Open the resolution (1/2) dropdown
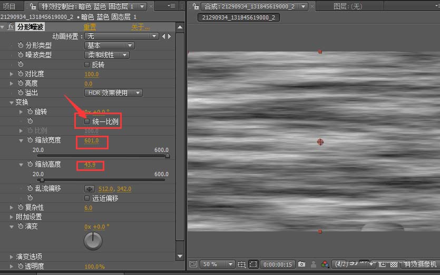This screenshot has height=275, width=440. (354, 264)
